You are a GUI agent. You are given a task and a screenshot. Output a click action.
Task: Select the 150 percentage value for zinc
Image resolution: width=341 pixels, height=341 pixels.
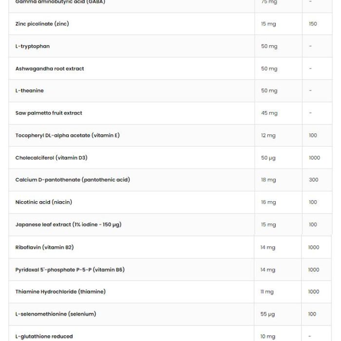tap(313, 24)
